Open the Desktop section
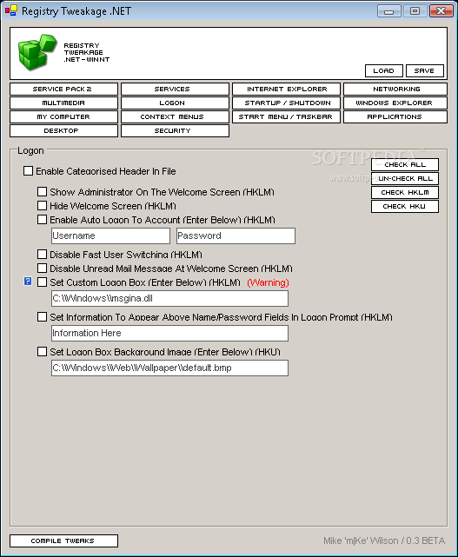Image resolution: width=458 pixels, height=557 pixels. click(63, 130)
